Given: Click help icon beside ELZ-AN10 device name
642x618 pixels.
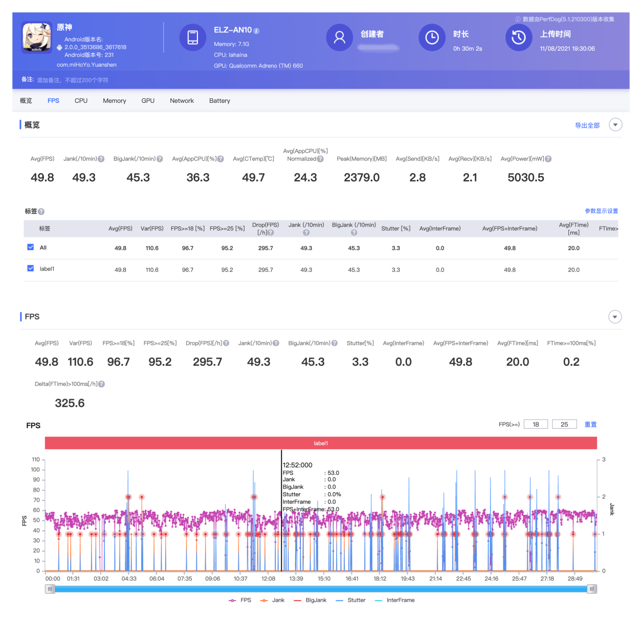Looking at the screenshot, I should (257, 31).
